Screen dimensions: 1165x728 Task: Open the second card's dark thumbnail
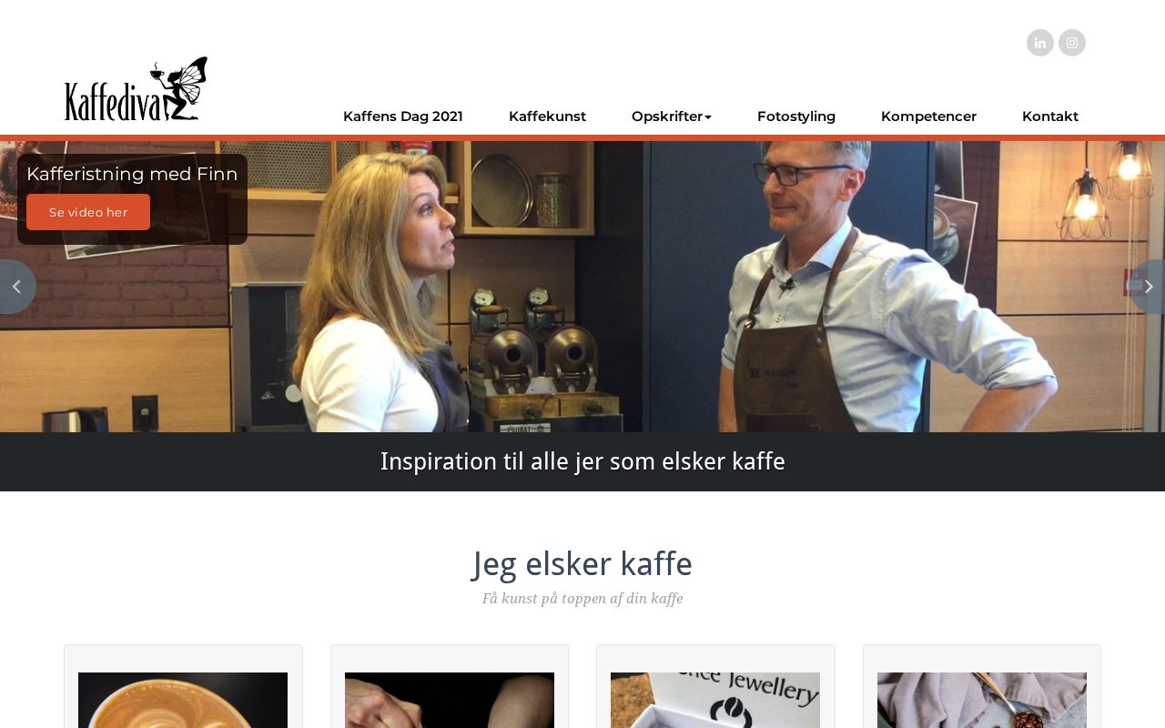point(450,700)
